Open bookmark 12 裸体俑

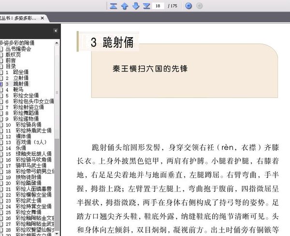coord(18,136)
